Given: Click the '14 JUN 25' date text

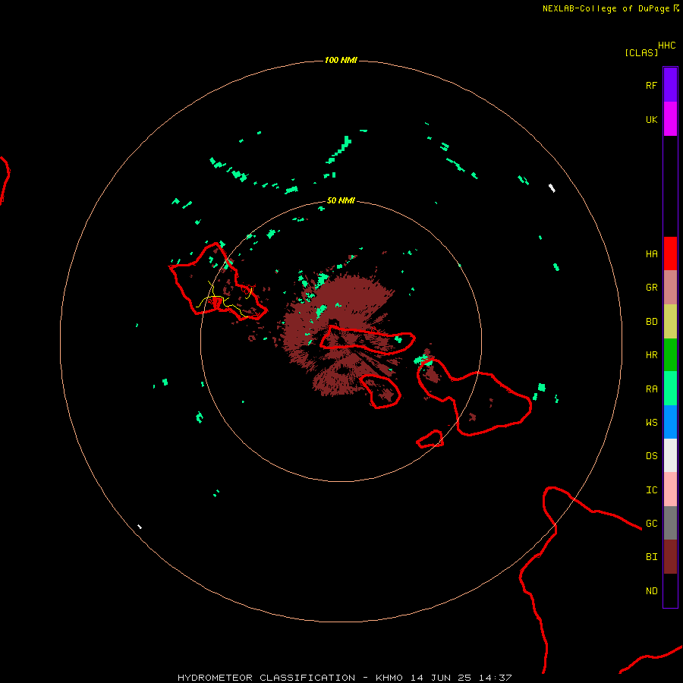Looking at the screenshot, I should pos(441,678).
